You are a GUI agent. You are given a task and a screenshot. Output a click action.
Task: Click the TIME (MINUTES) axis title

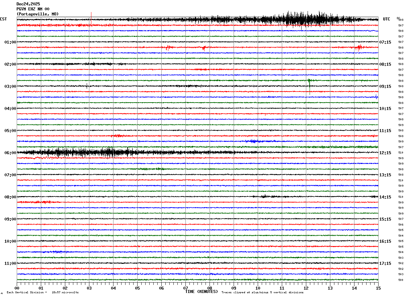(x=201, y=292)
